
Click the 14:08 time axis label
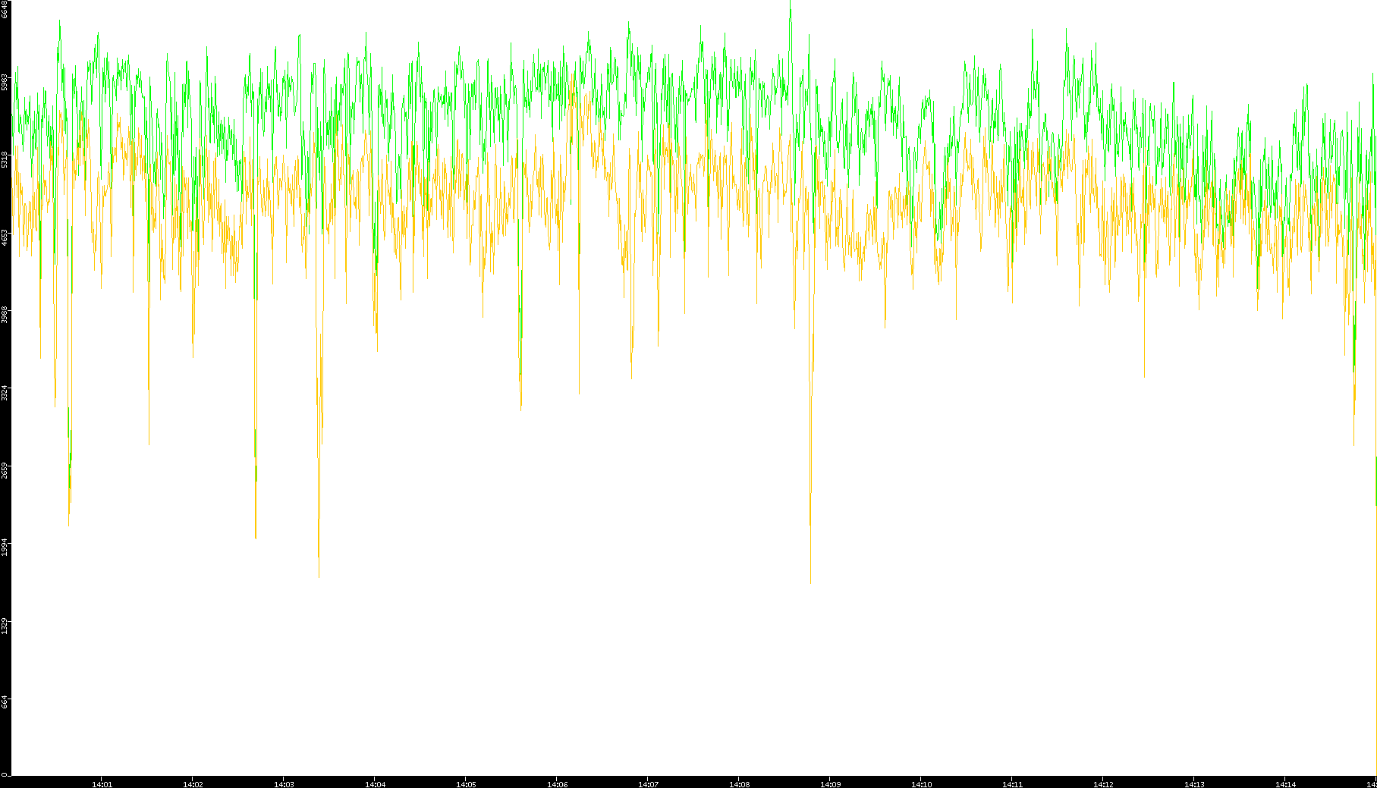point(739,784)
